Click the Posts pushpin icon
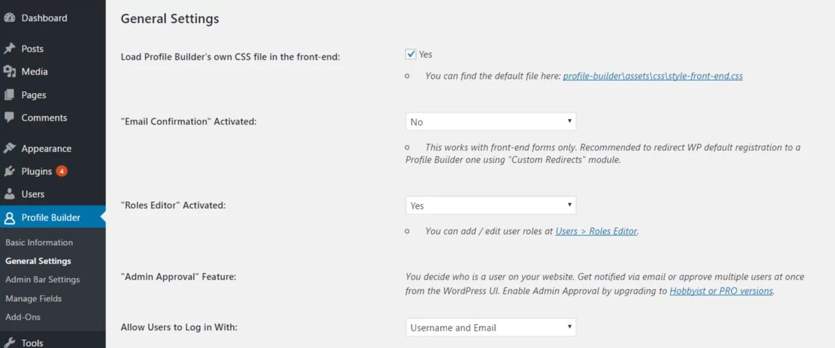835x348 pixels. (x=9, y=49)
